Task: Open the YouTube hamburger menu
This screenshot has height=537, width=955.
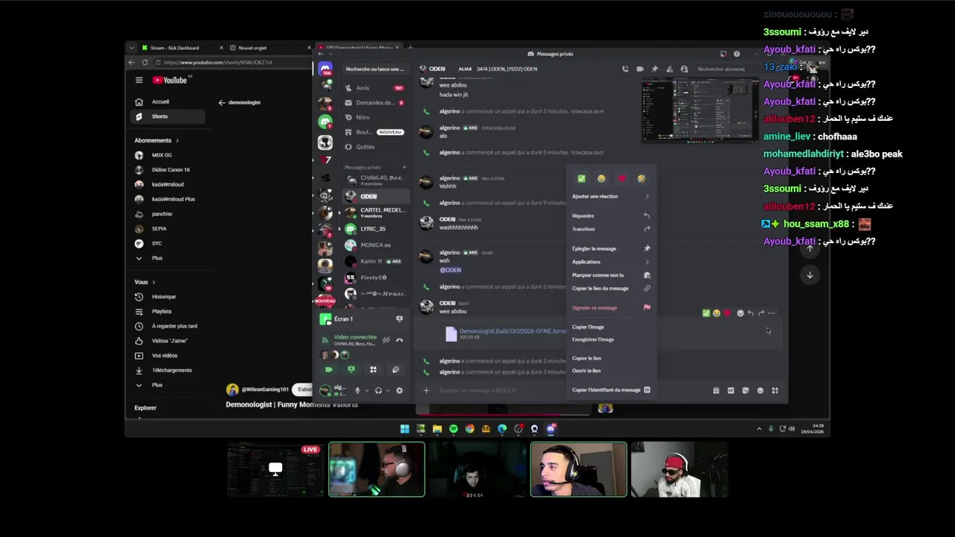Action: 139,80
